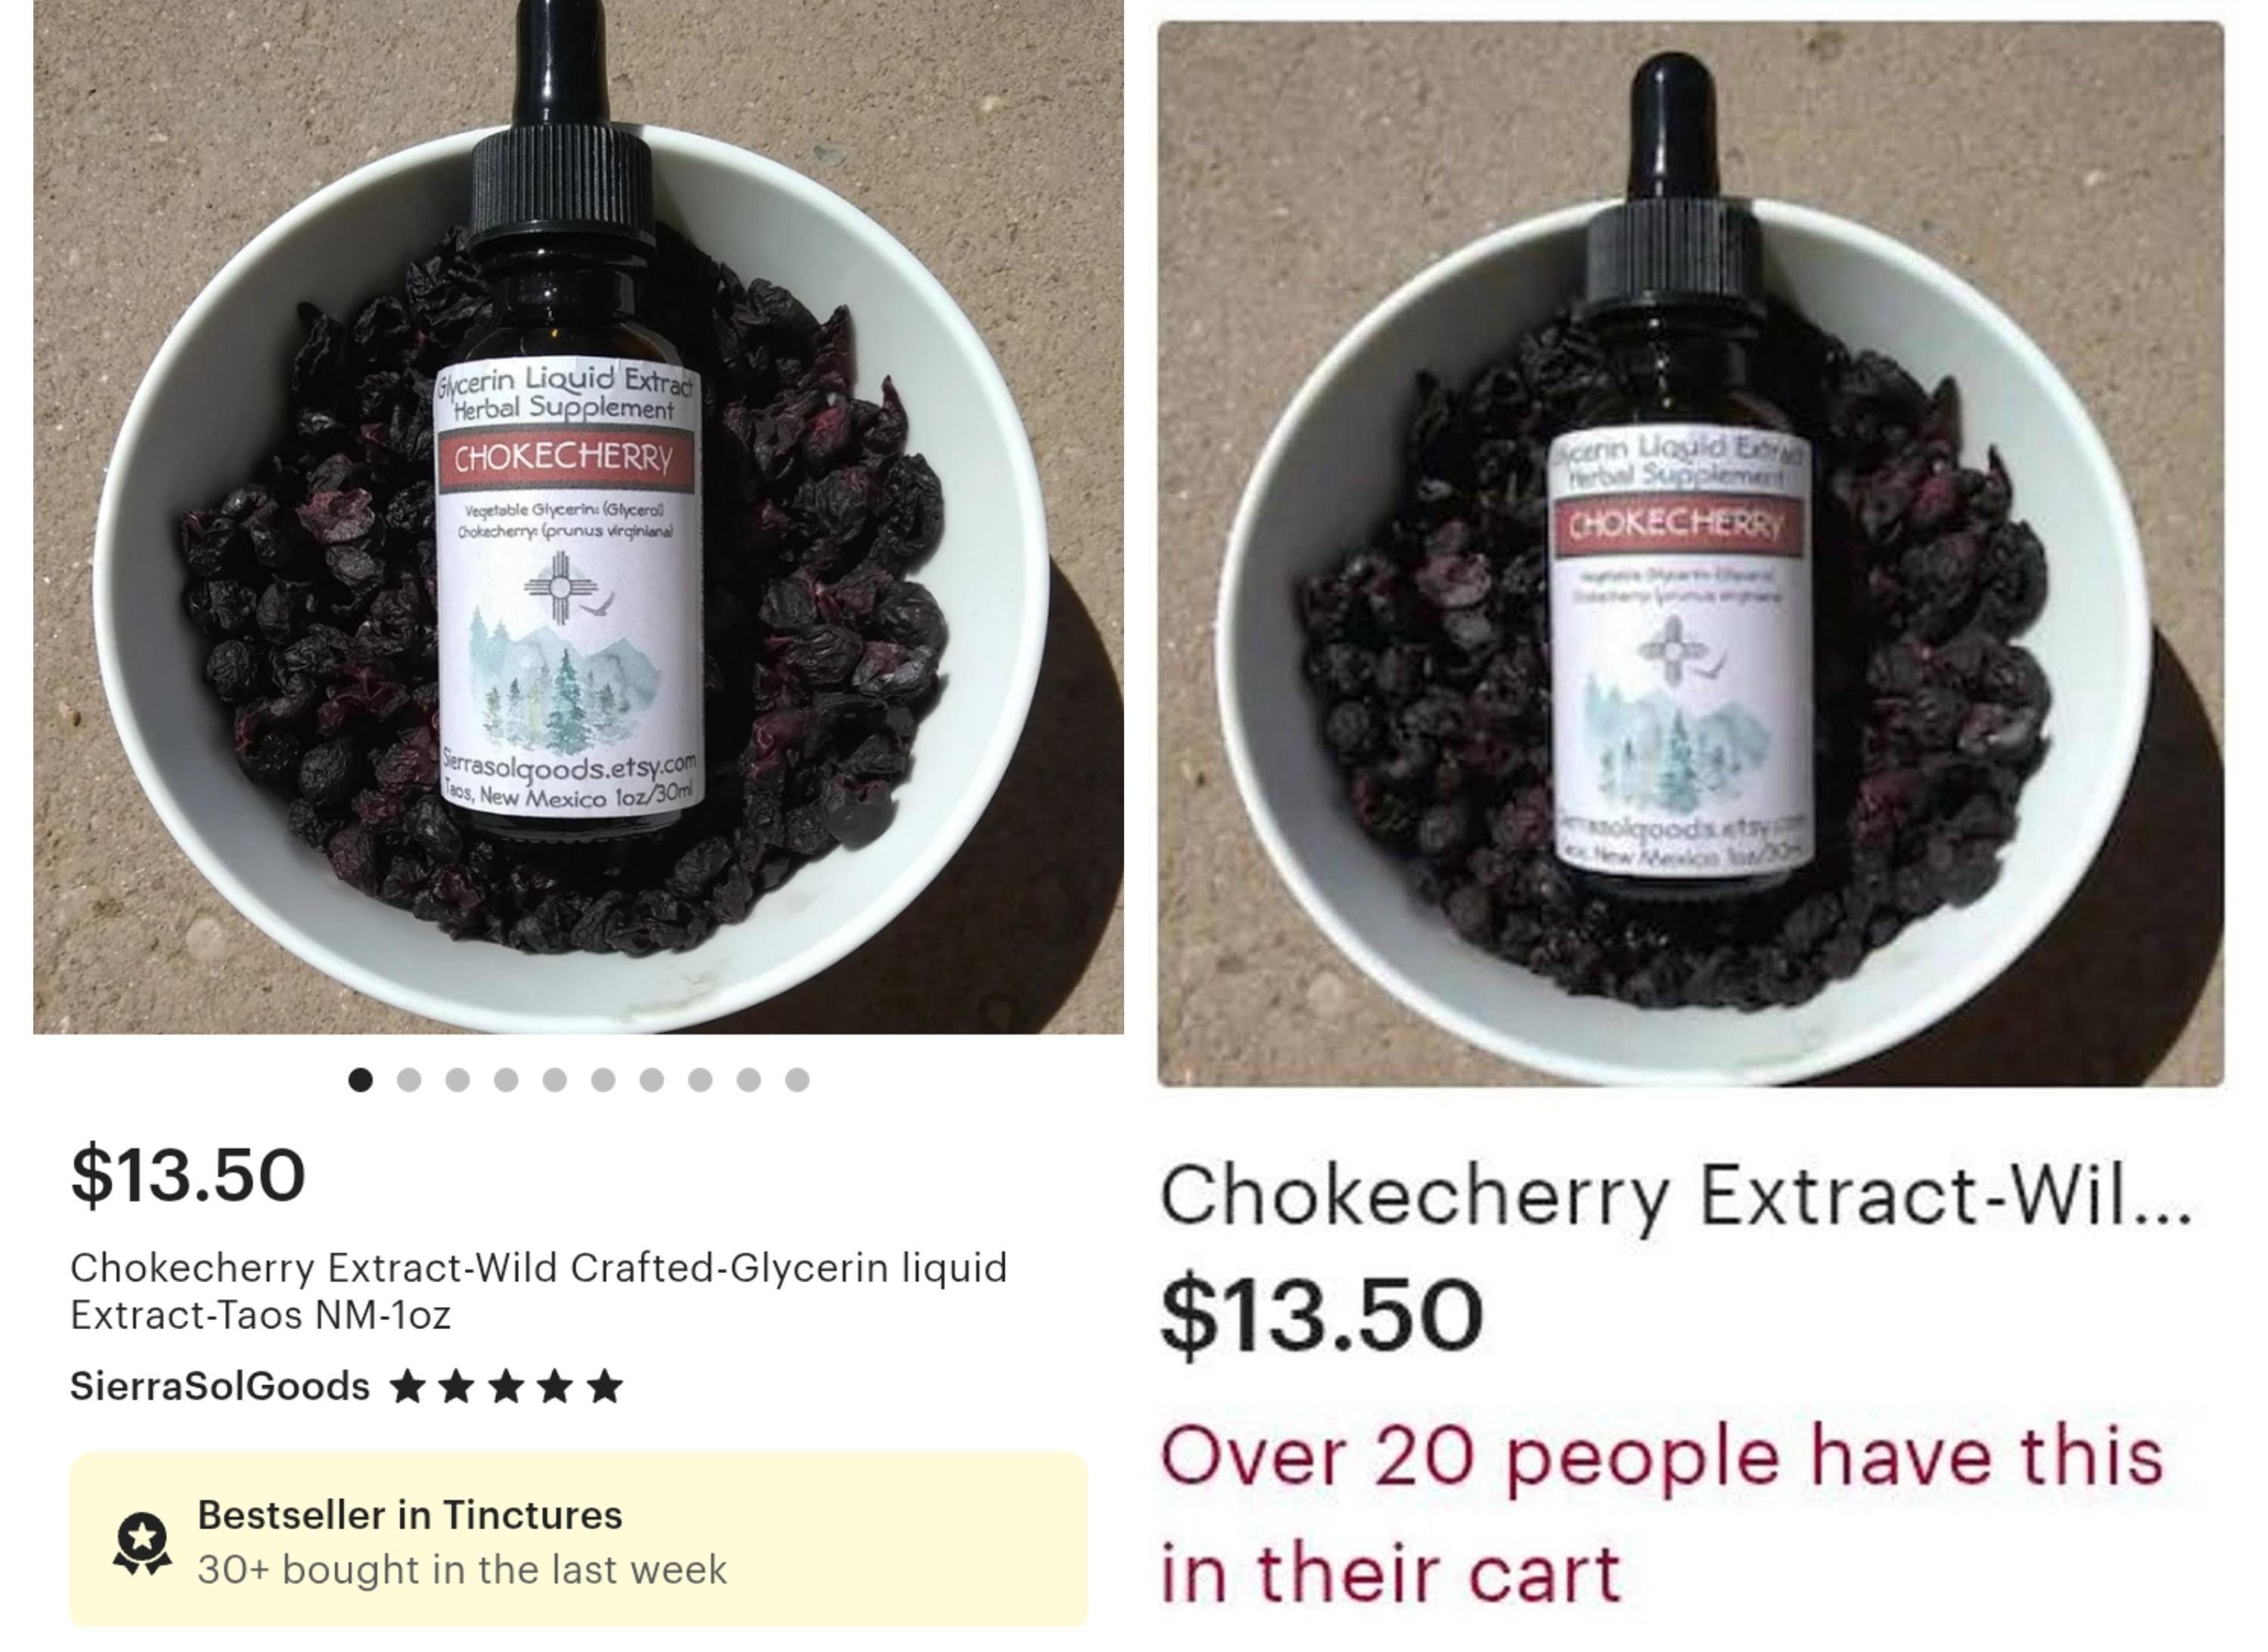The image size is (2268, 1652).
Task: Click the large left chokecherry product photo
Action: pos(578,516)
